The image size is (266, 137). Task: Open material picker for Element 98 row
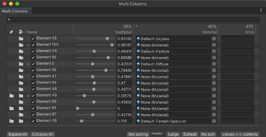click(x=214, y=58)
